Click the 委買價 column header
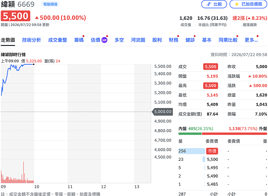268x196 pixels. coord(212,141)
